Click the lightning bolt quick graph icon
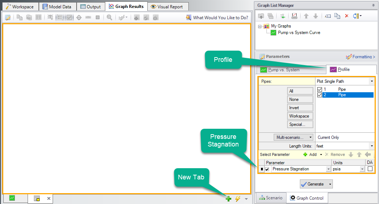 tap(238, 199)
